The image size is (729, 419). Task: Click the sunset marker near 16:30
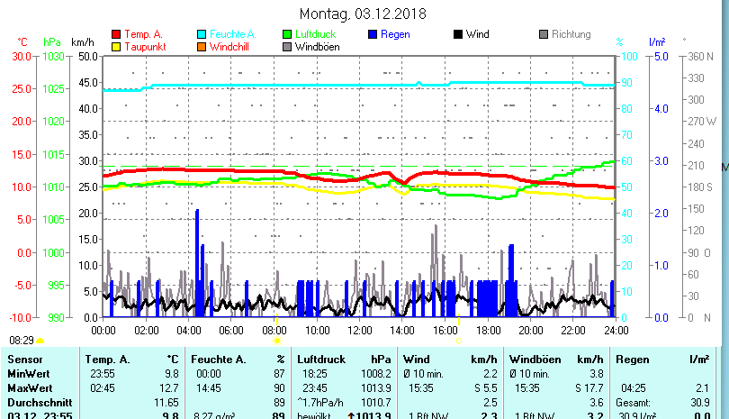coord(460,341)
